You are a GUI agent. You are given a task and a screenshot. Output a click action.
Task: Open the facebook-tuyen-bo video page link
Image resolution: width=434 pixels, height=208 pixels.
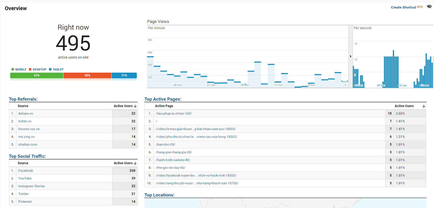(196, 175)
